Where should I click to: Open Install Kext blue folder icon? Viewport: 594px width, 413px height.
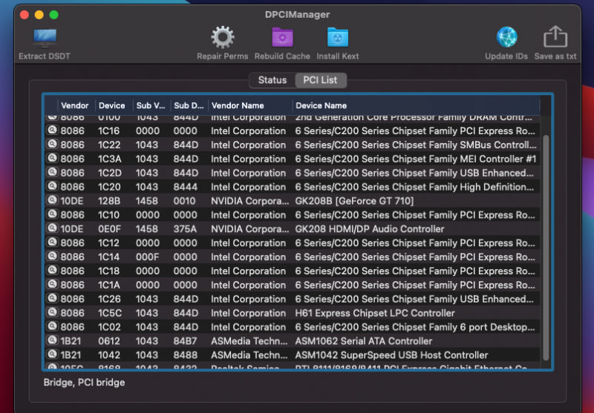[338, 37]
